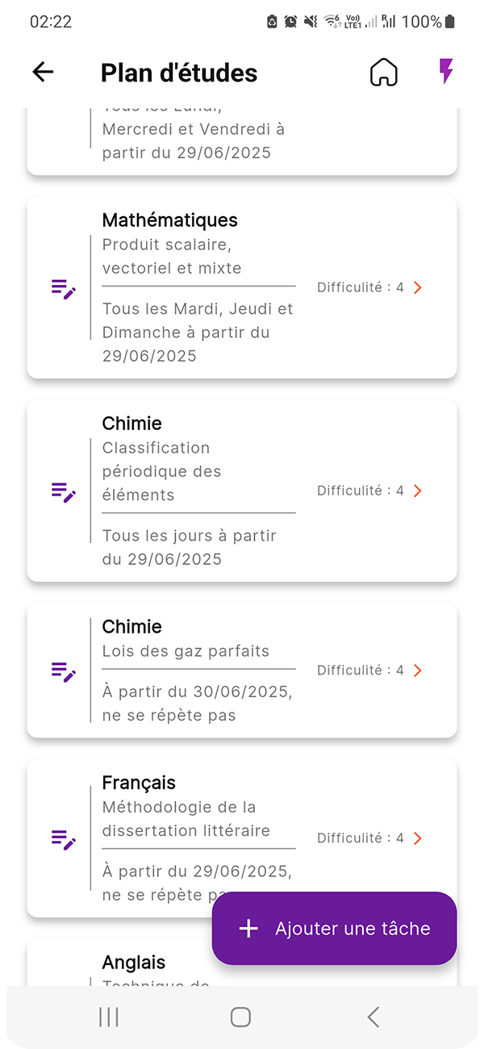Expand Mathématiques task difficulty chevron
This screenshot has height=1049, width=484.
(x=417, y=288)
